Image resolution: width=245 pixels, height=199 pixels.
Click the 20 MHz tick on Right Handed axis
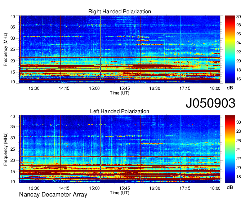(13, 61)
